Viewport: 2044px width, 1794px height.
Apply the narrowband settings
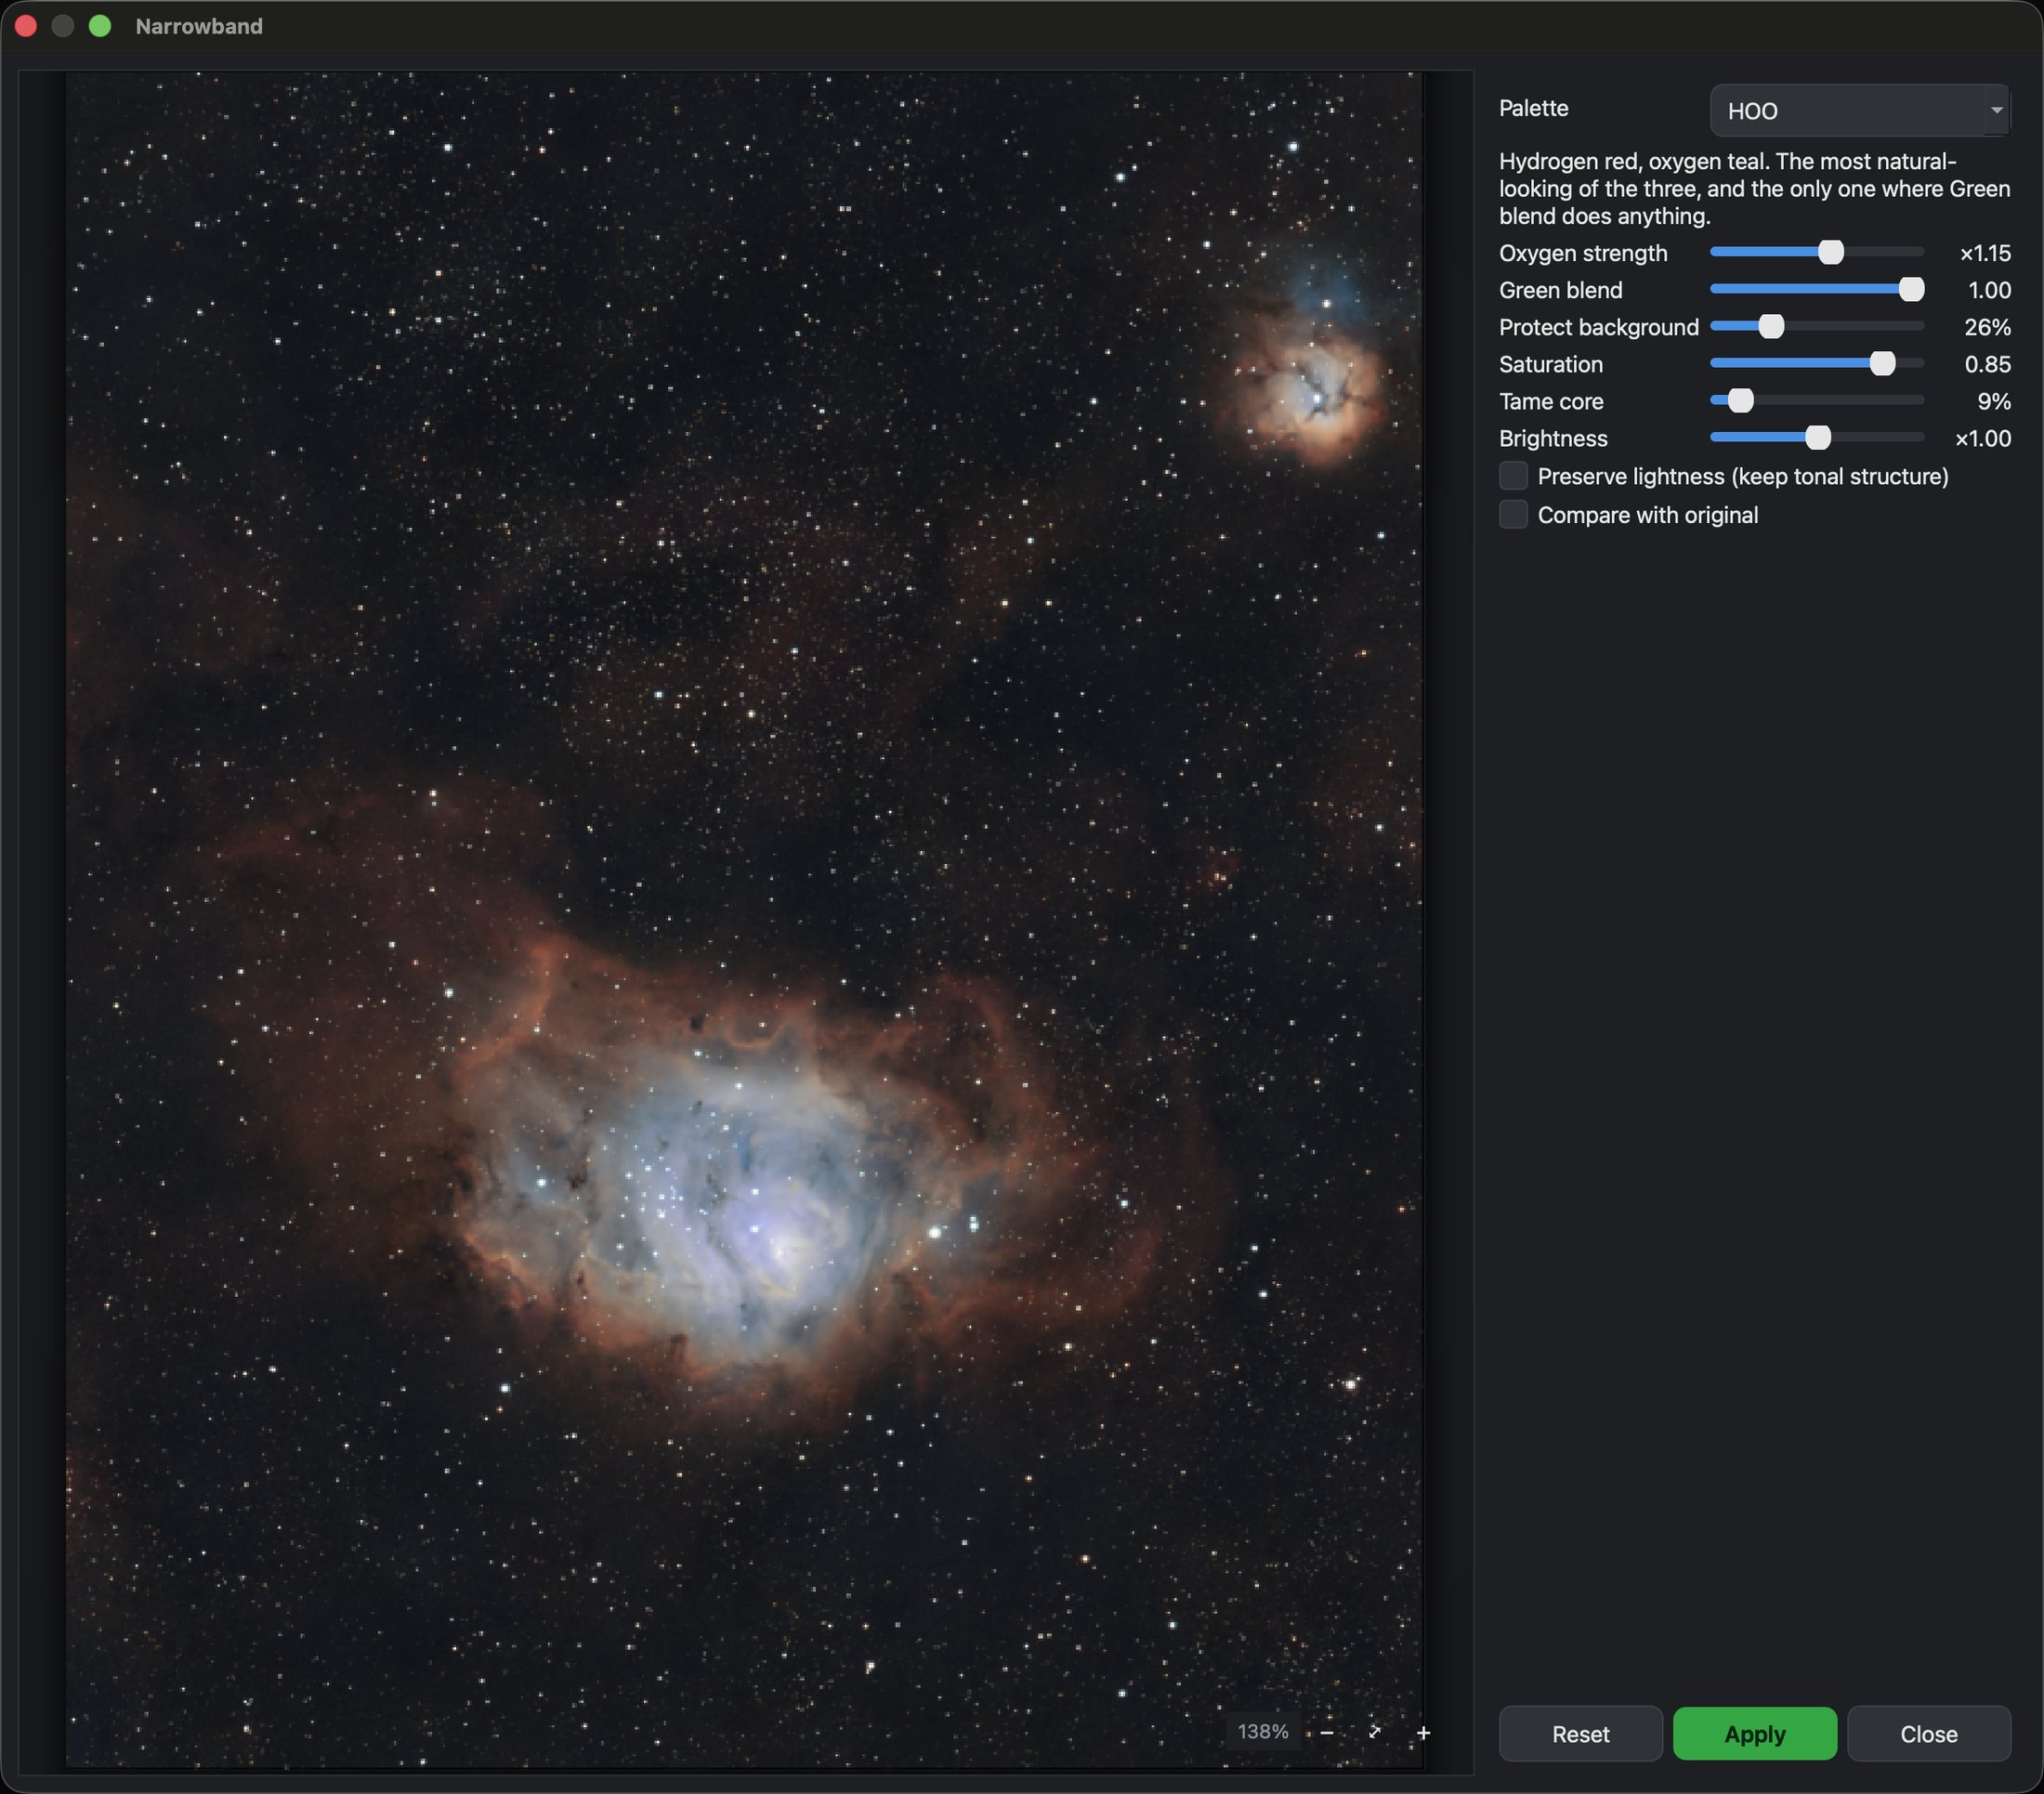[x=1755, y=1734]
